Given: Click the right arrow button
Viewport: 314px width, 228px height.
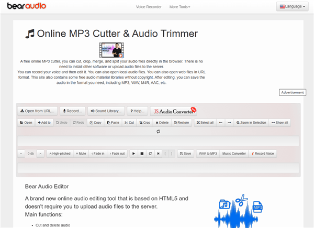Looking at the screenshot, I should click(x=230, y=123).
